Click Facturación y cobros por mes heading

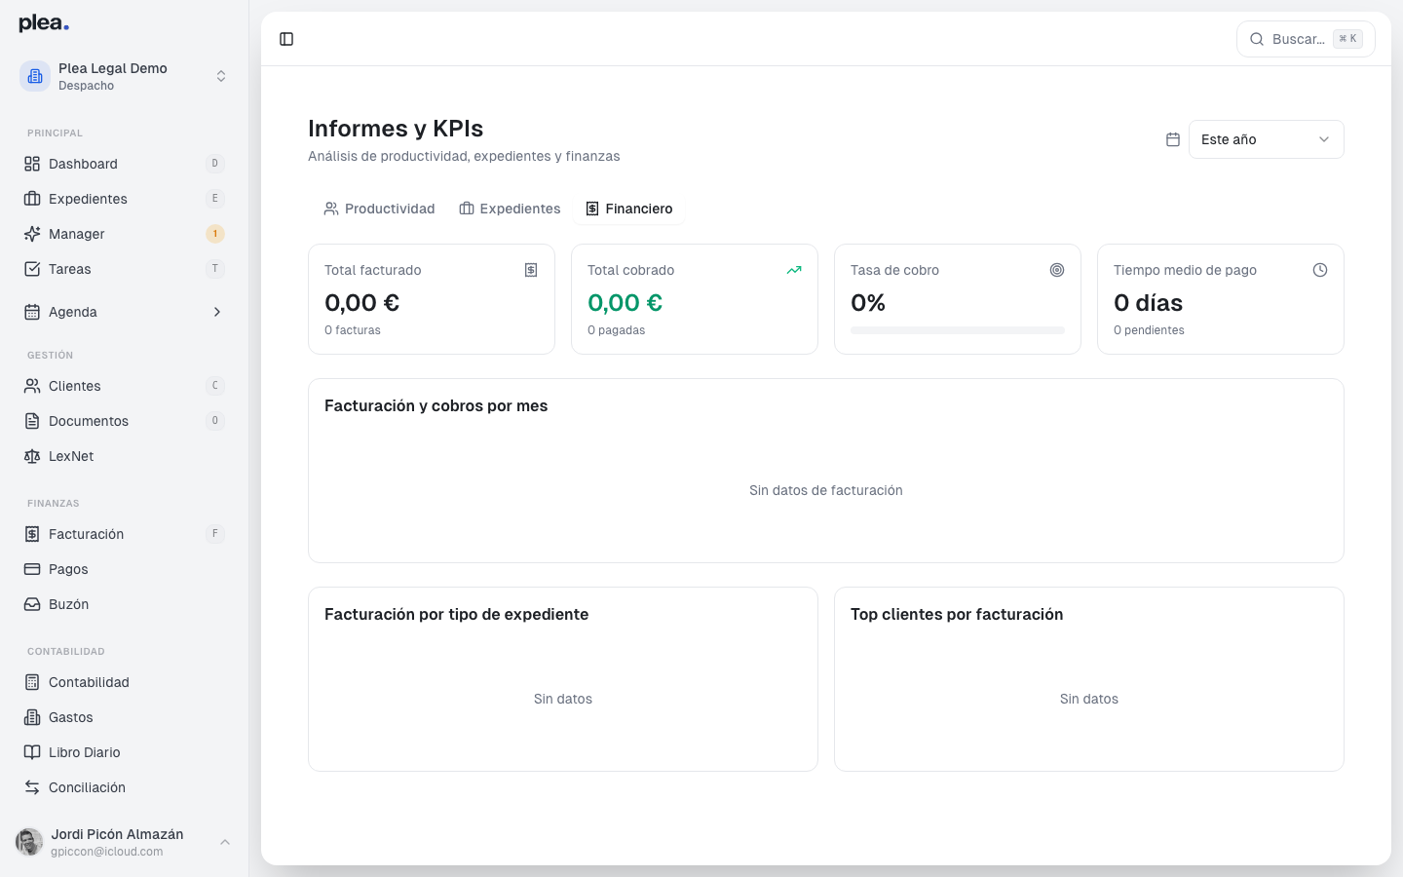436,405
